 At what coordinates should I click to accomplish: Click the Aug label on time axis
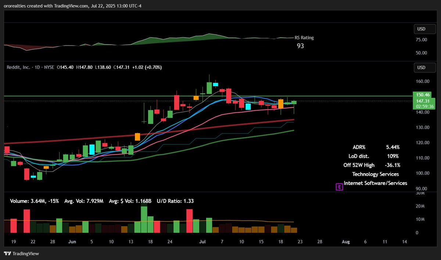345,242
